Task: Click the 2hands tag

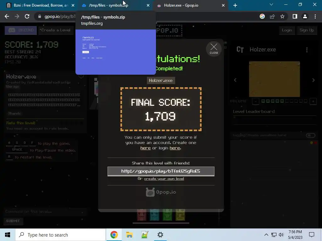Action: [x=14, y=113]
